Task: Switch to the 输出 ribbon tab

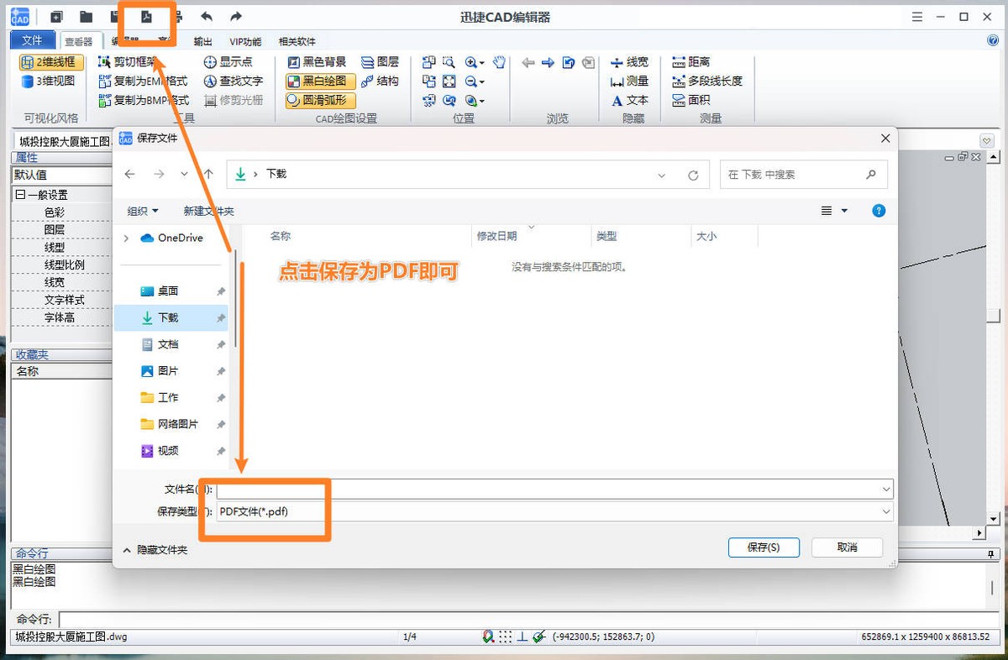Action: point(202,40)
